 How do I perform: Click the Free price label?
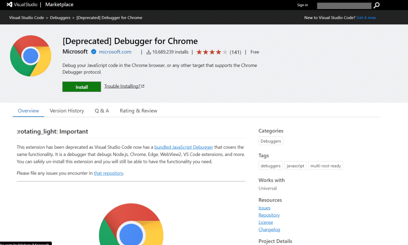pos(255,52)
